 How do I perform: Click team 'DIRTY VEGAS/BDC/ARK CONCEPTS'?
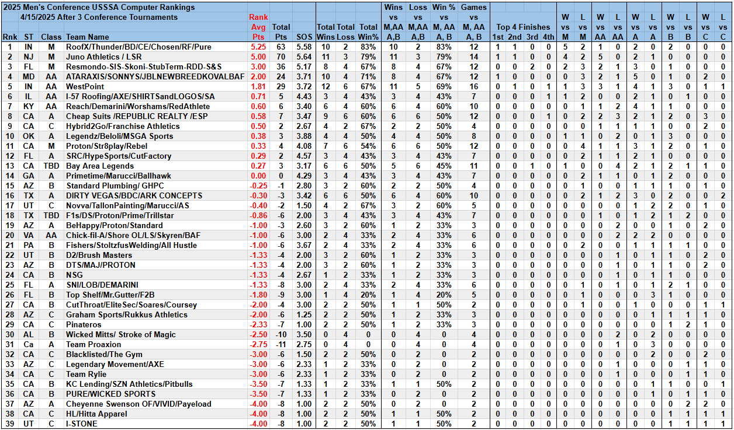(134, 195)
